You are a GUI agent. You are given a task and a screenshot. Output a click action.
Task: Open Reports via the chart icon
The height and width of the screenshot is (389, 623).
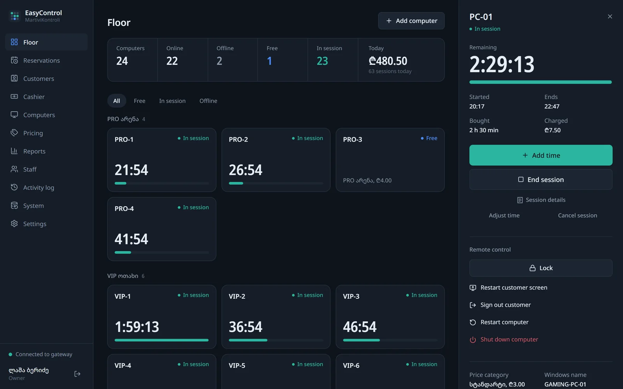point(14,151)
